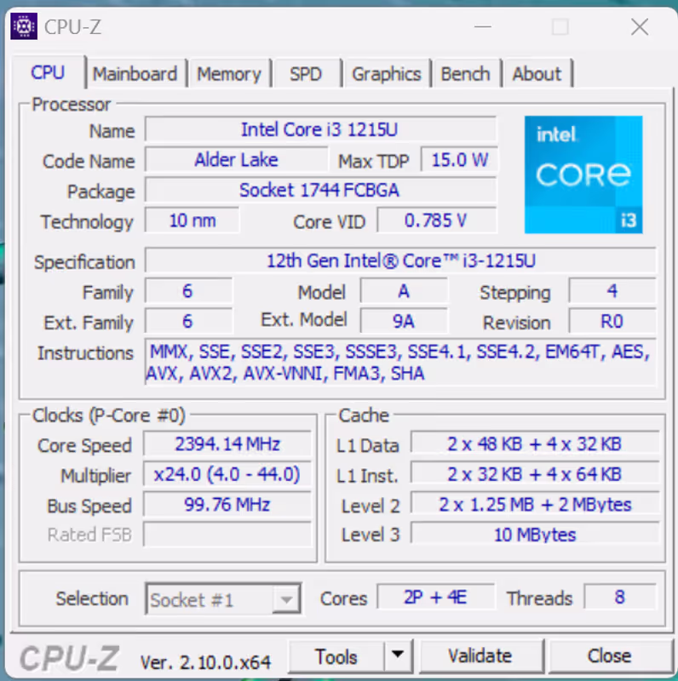Click the Validate button

[x=480, y=656]
